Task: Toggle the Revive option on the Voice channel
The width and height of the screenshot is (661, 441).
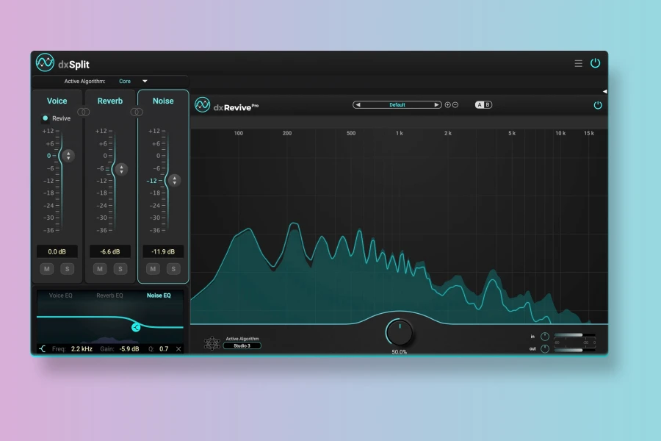Action: (x=46, y=118)
